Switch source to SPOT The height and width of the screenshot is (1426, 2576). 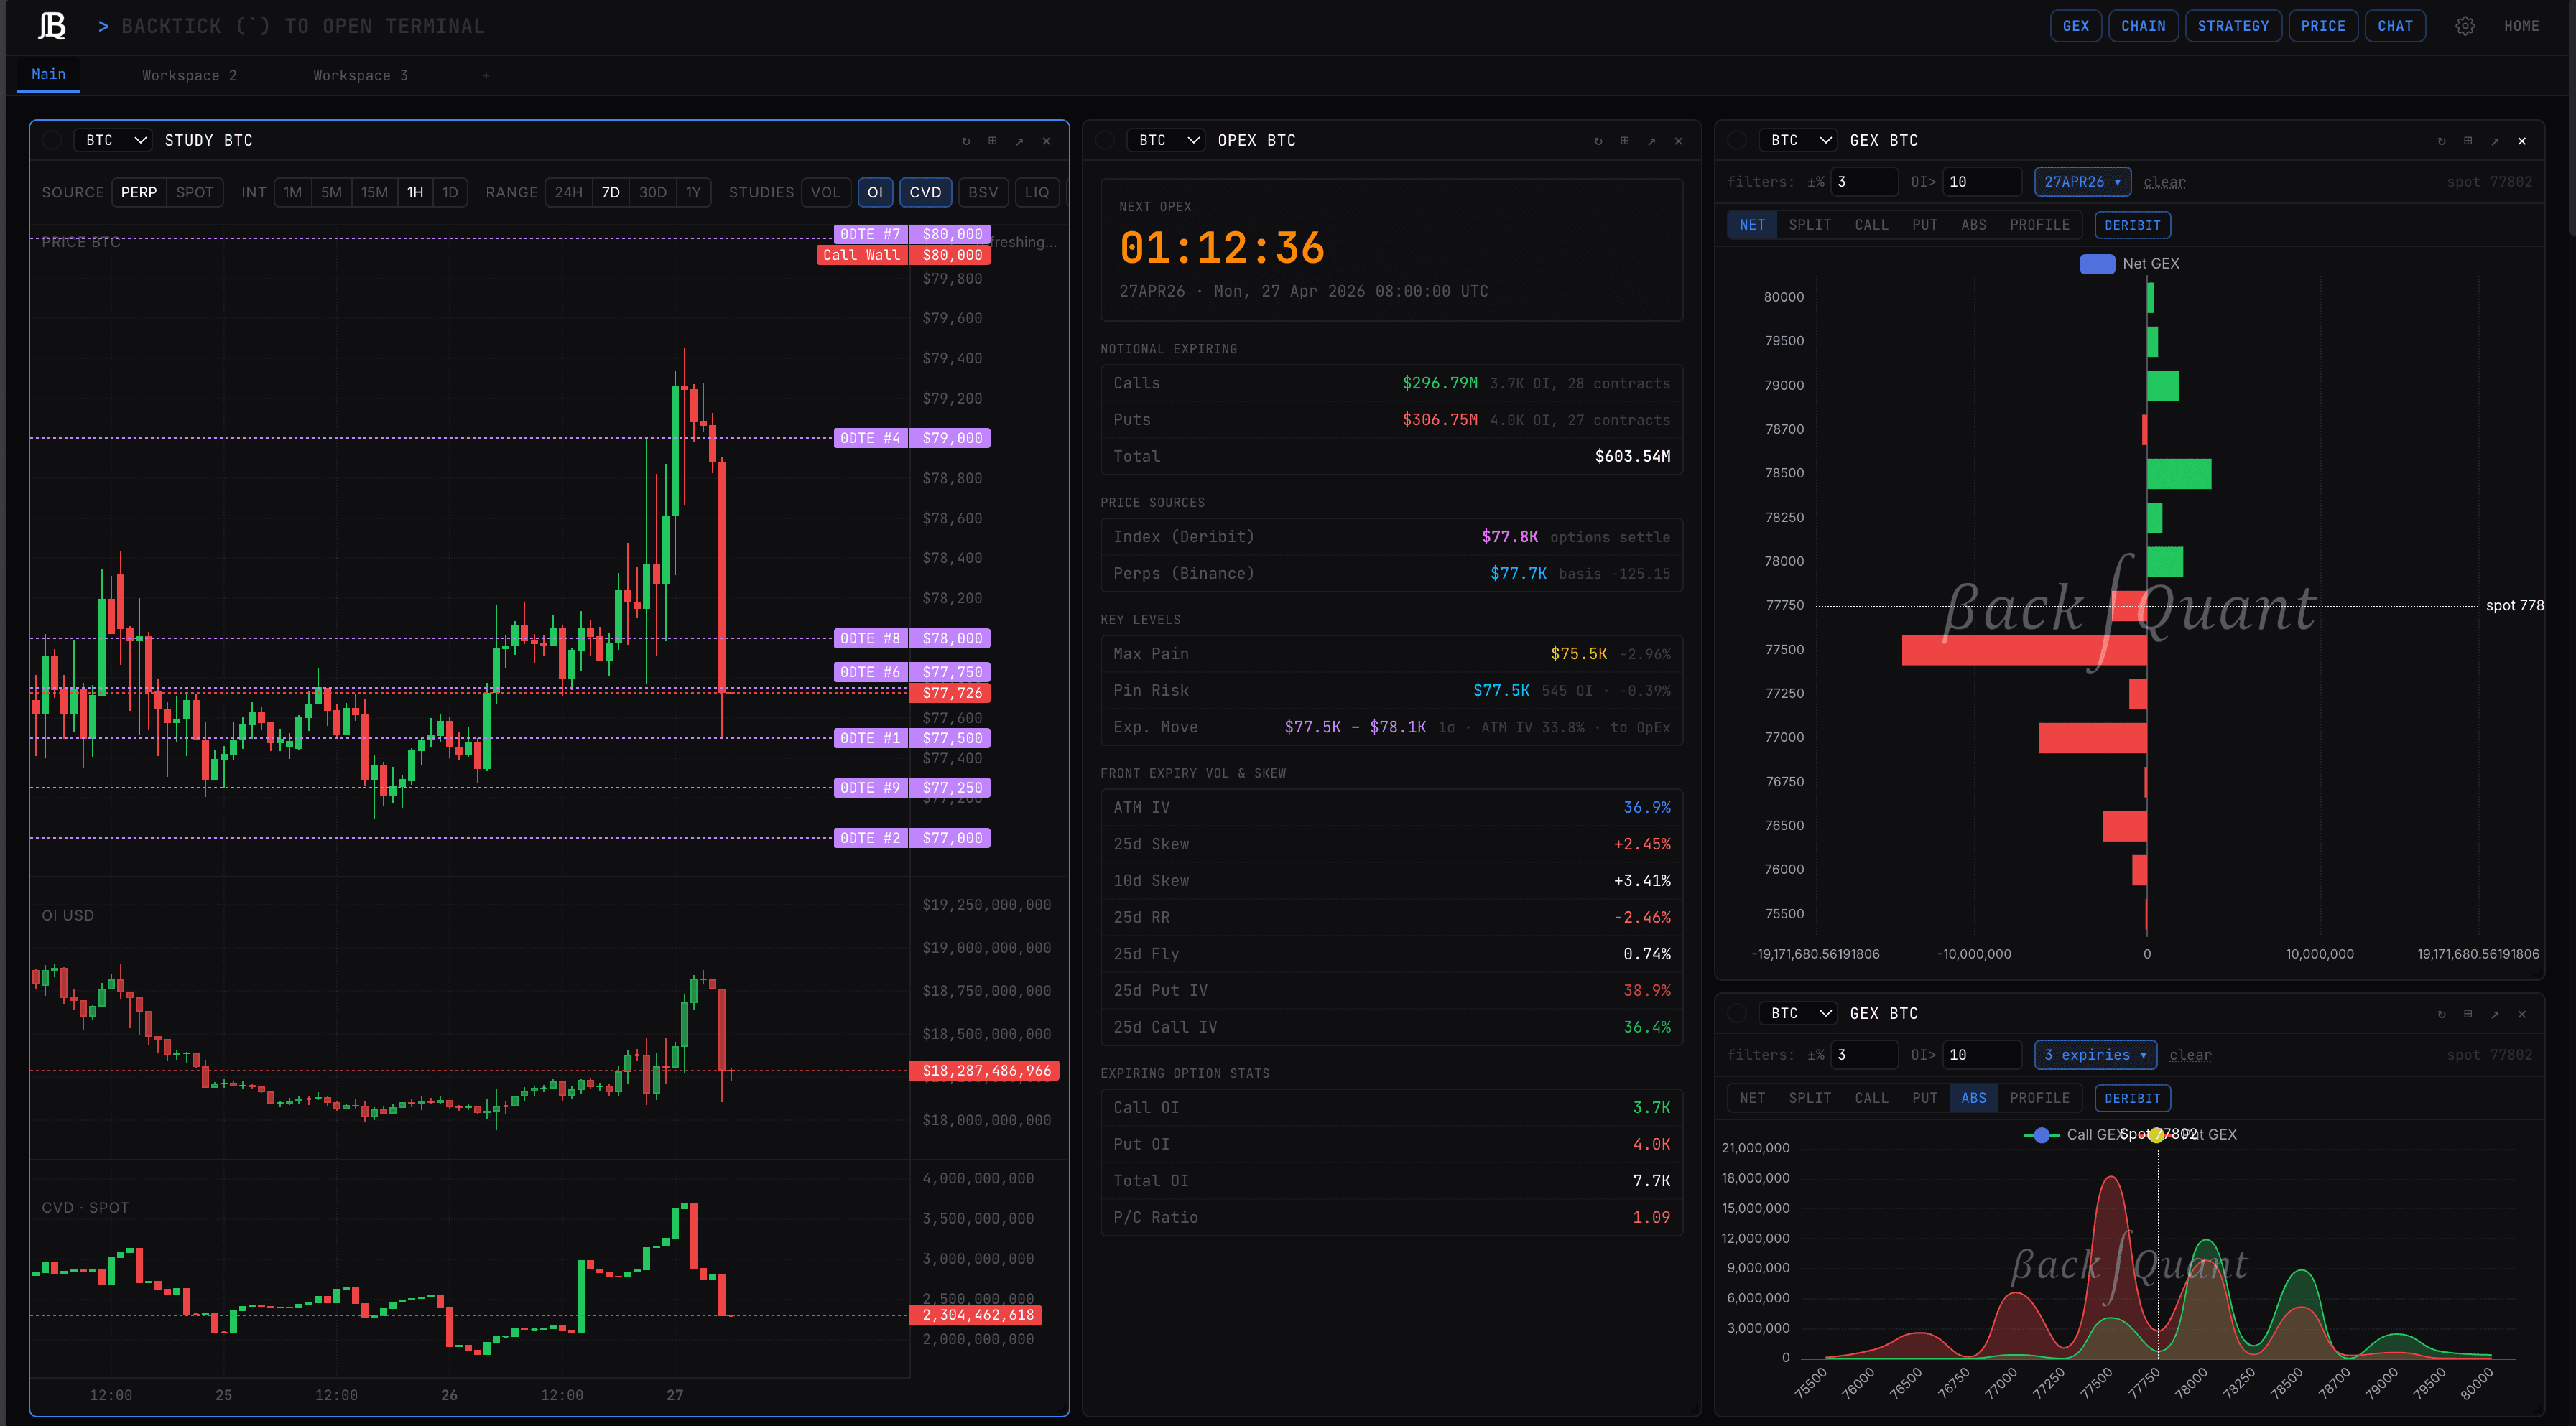click(195, 193)
